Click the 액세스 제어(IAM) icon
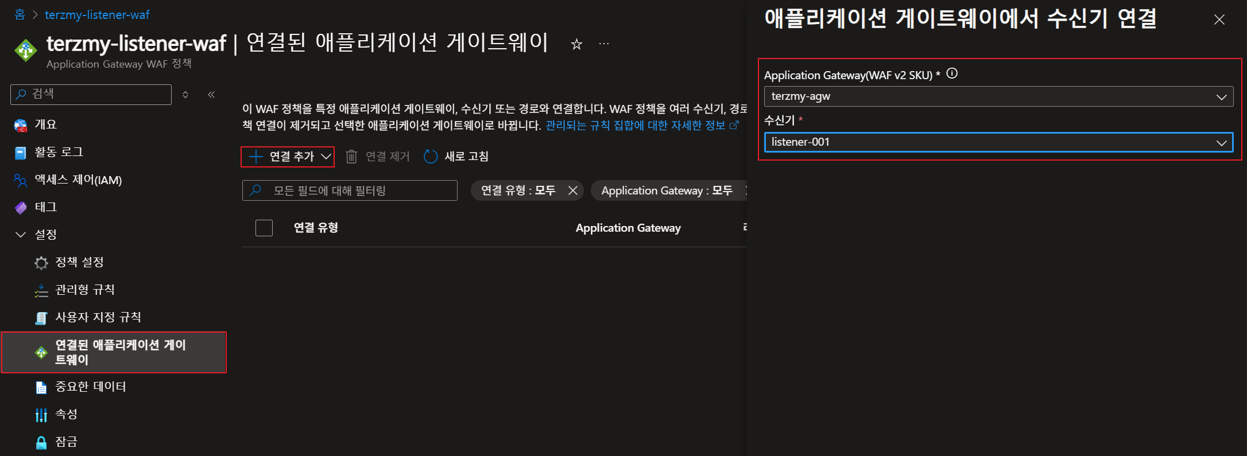 21,181
